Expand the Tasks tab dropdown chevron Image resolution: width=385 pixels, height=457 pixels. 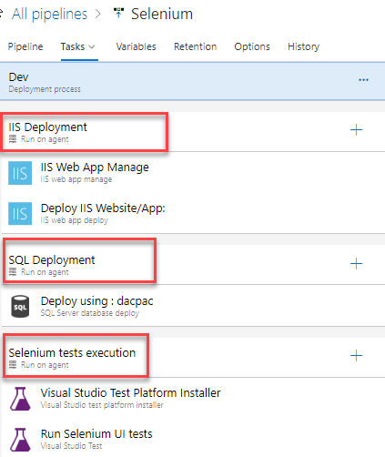pyautogui.click(x=92, y=46)
